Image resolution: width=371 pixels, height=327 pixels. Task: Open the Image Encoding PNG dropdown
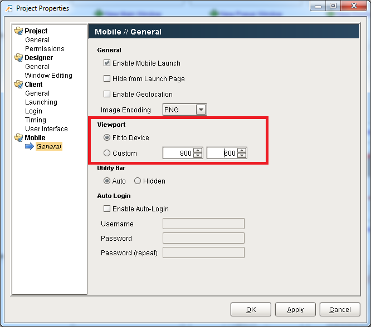[201, 110]
